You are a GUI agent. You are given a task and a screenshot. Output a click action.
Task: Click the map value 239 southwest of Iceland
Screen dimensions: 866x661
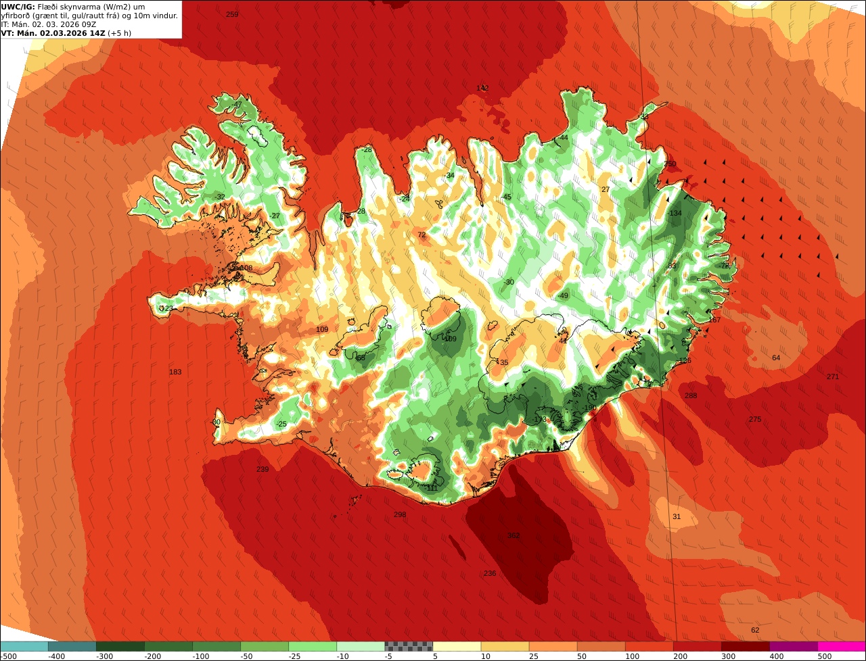[x=263, y=469]
